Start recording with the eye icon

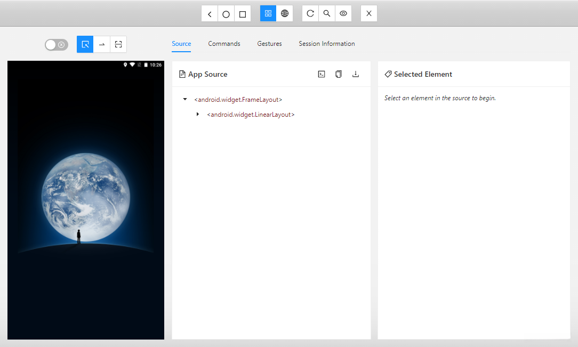click(x=343, y=14)
